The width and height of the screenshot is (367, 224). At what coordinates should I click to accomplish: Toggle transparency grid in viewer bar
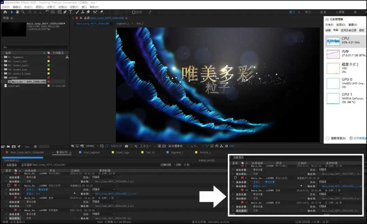point(164,146)
